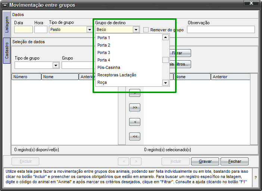The image size is (262, 191).
Task: Open the window system menu icon
Action: coord(5,5)
